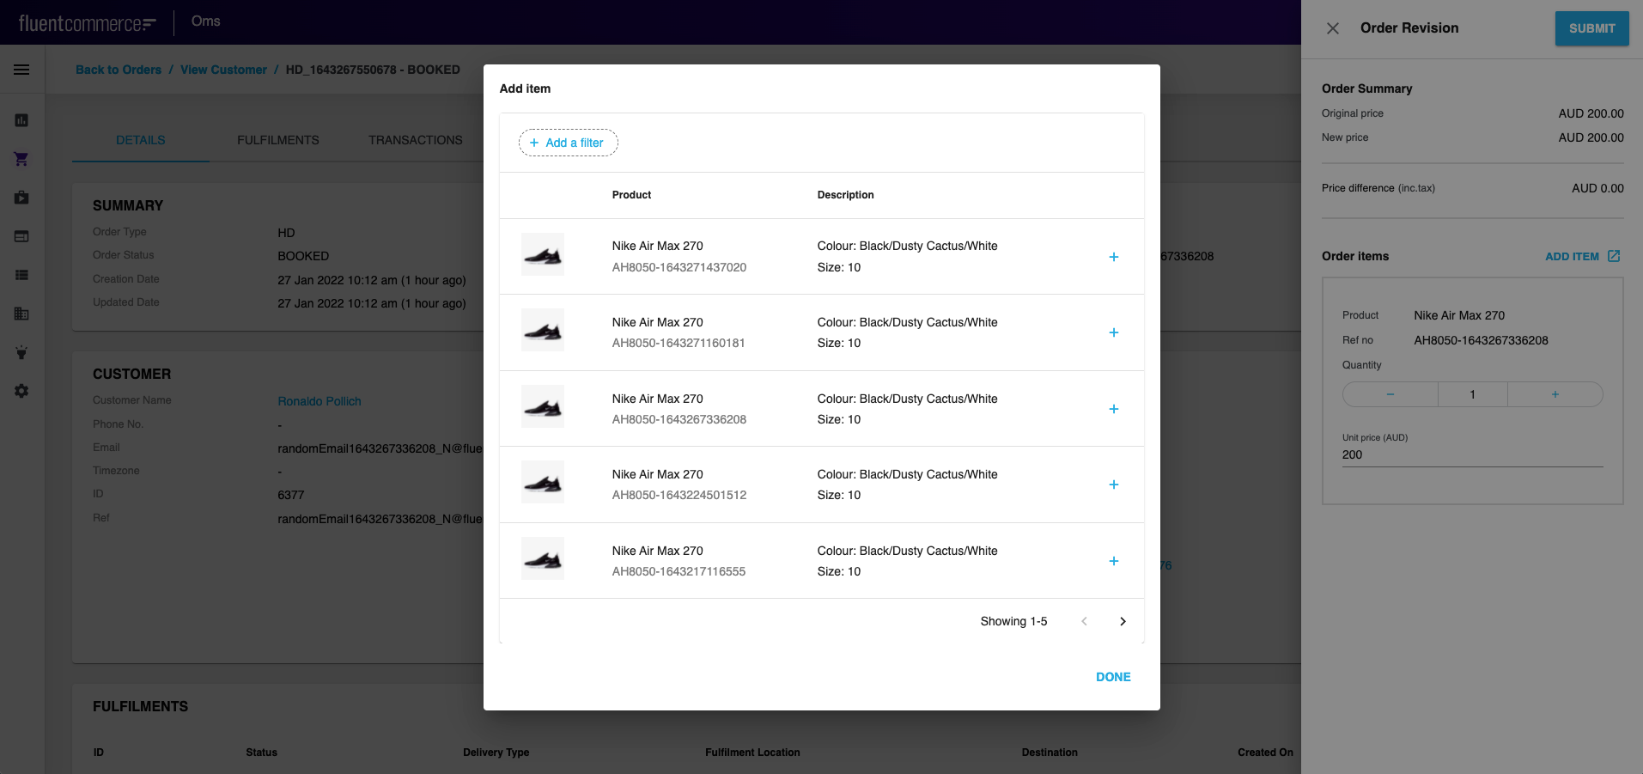Click the magic wand icon in sidebar
Screen dimensions: 1643x774
pos(21,352)
